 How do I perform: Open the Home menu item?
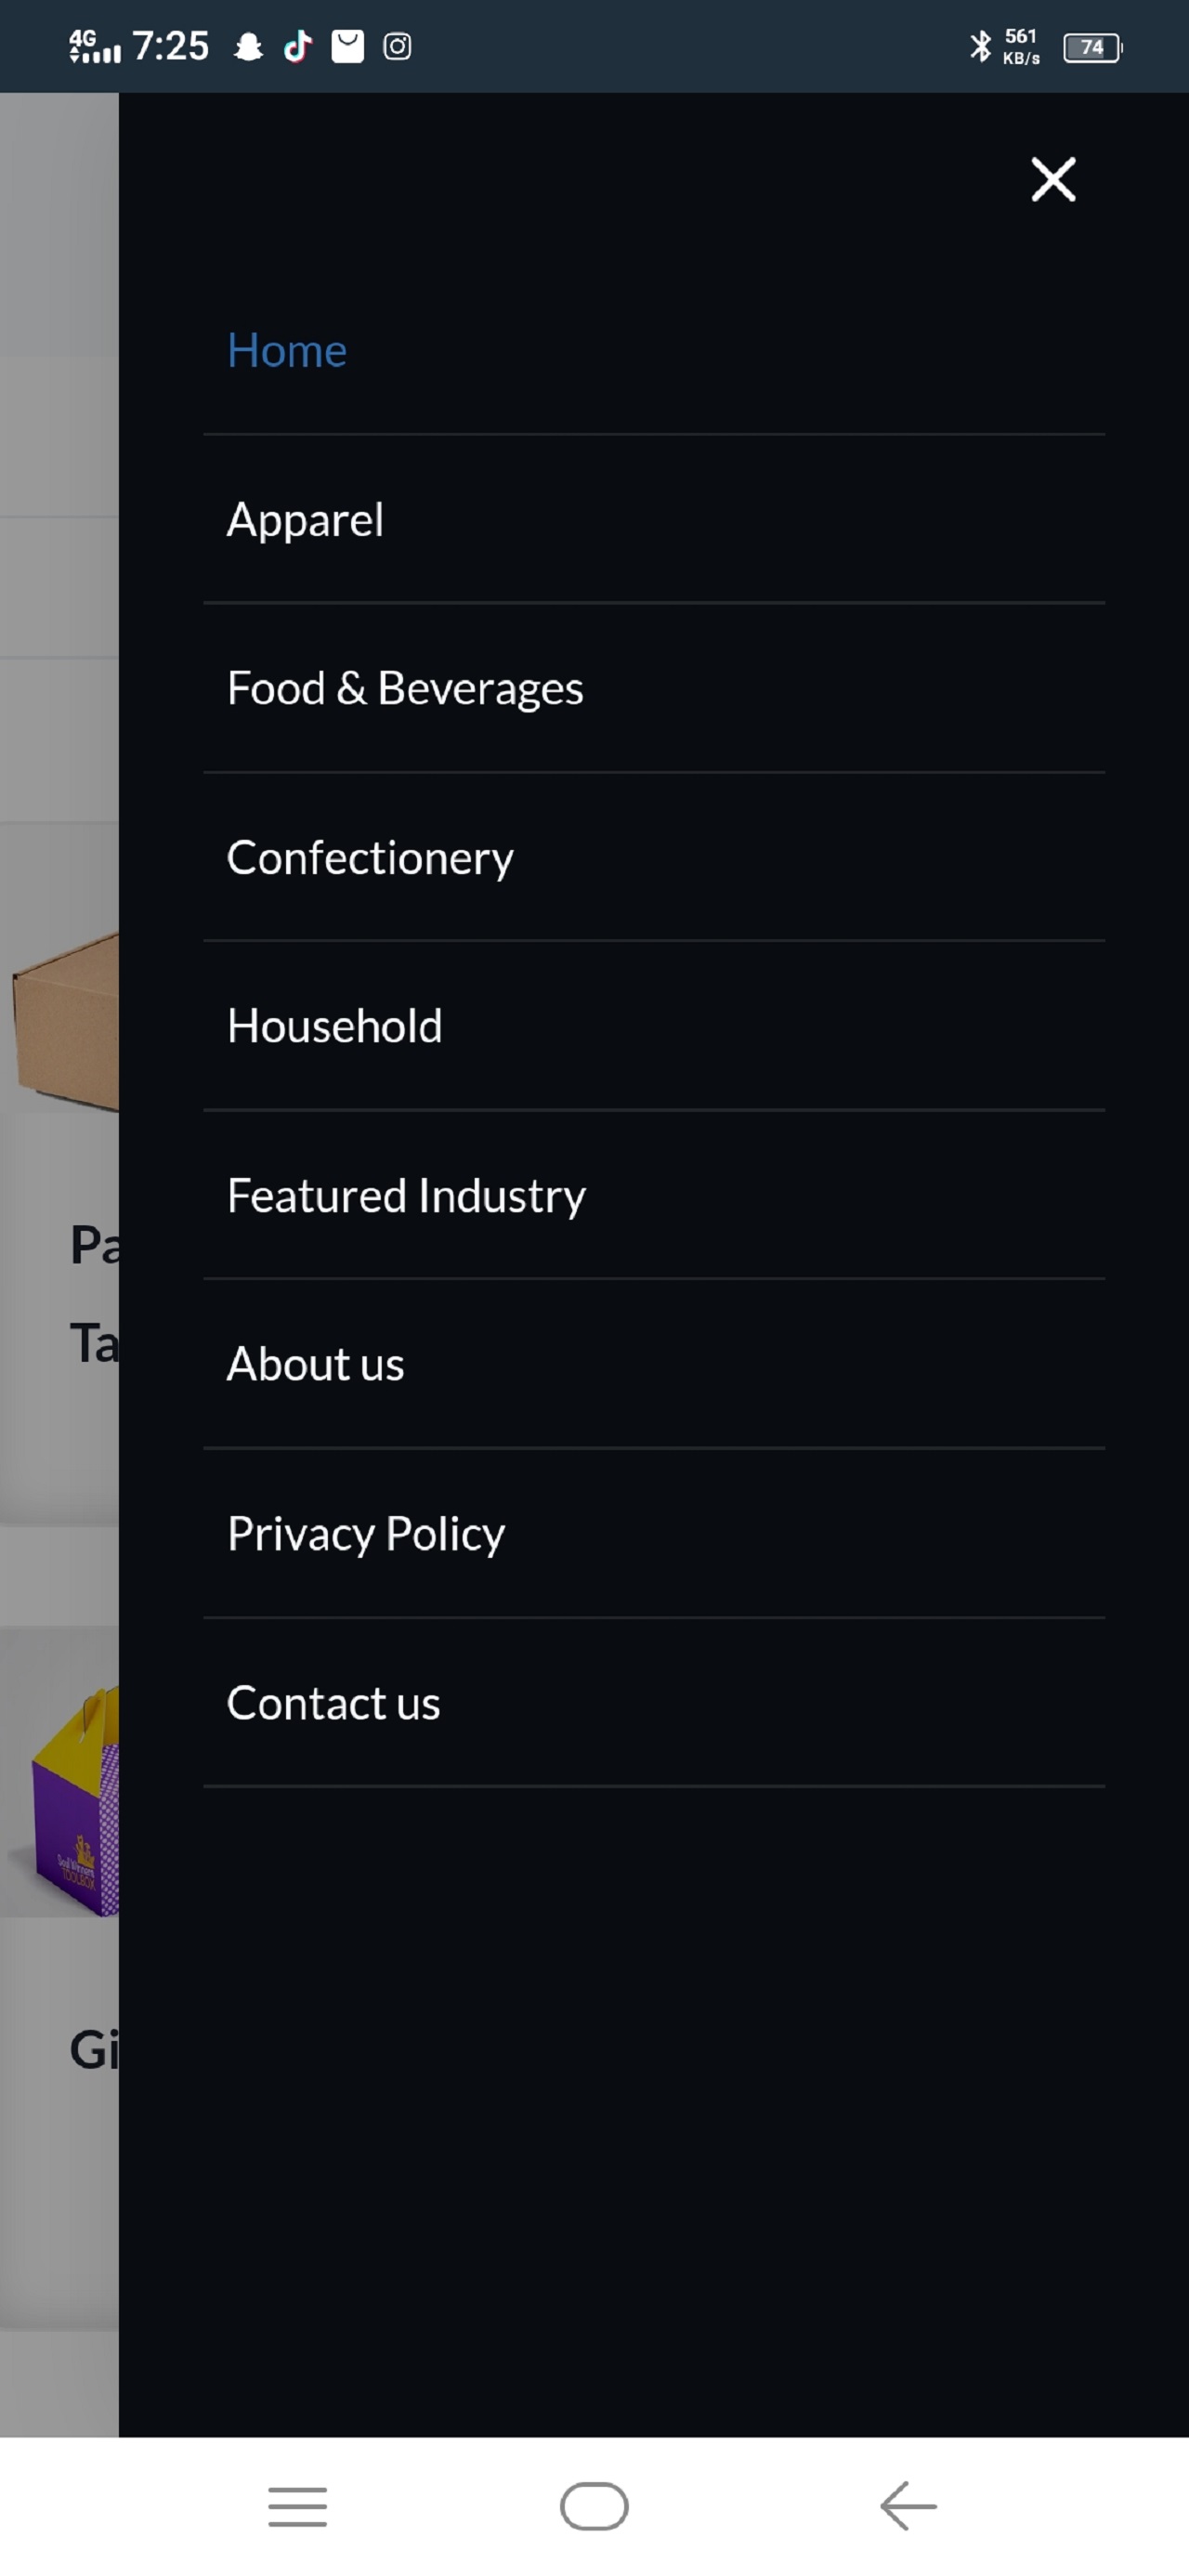(x=287, y=351)
